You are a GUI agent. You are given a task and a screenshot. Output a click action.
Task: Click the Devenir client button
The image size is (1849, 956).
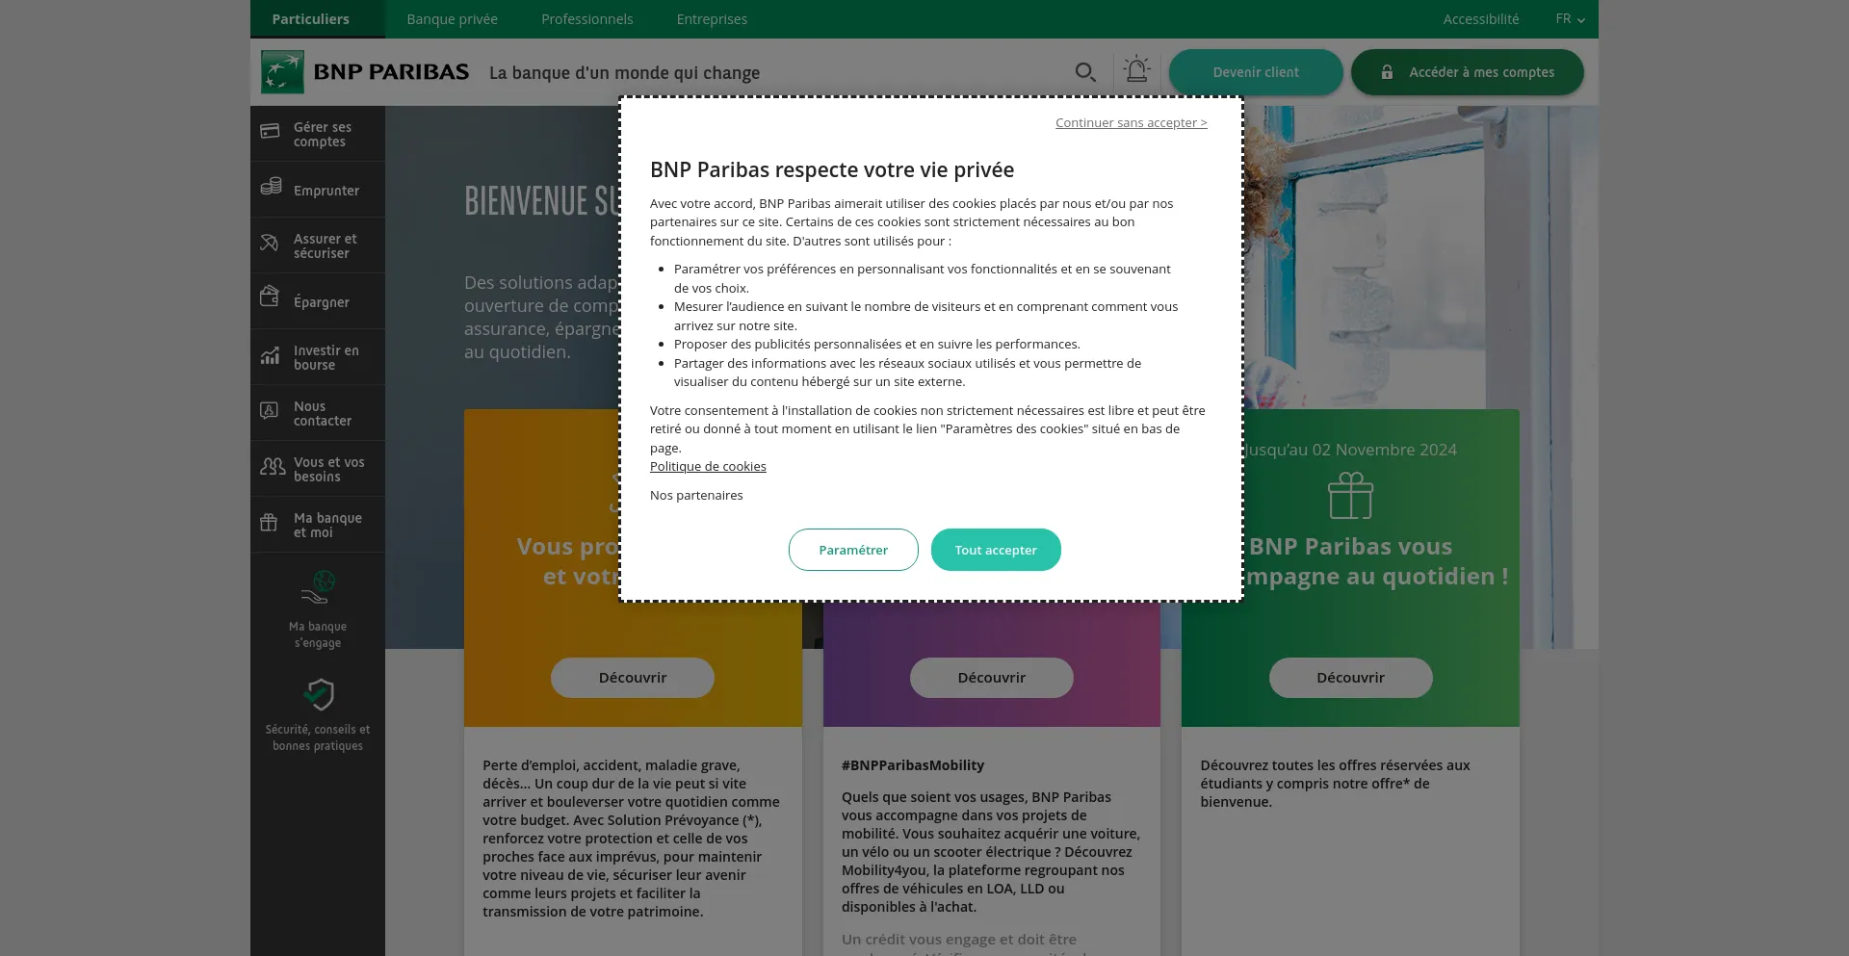point(1256,72)
